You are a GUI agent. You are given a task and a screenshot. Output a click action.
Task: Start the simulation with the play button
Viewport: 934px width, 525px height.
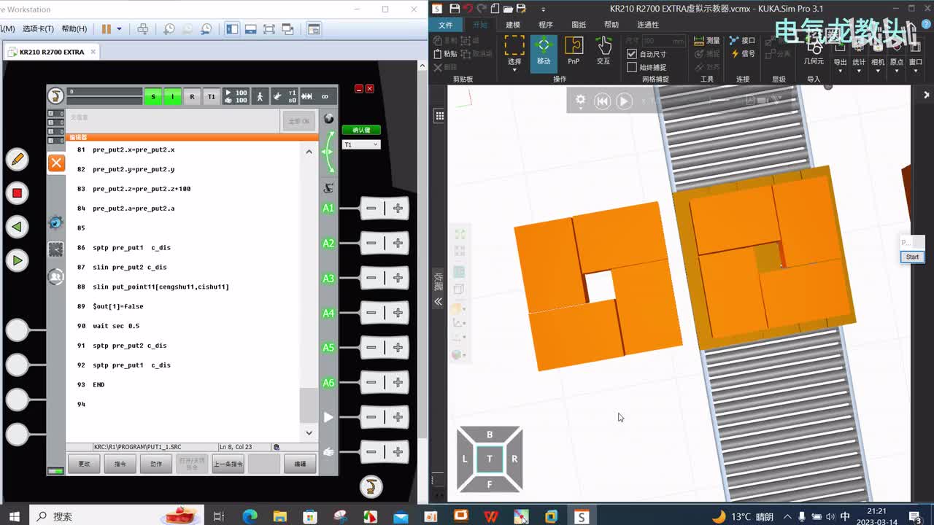(x=624, y=101)
